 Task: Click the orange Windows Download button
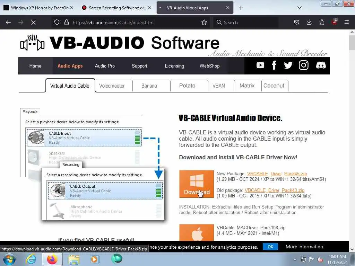tap(197, 184)
